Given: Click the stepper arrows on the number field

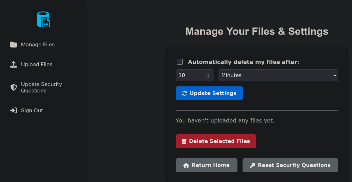Looking at the screenshot, I should click(208, 75).
